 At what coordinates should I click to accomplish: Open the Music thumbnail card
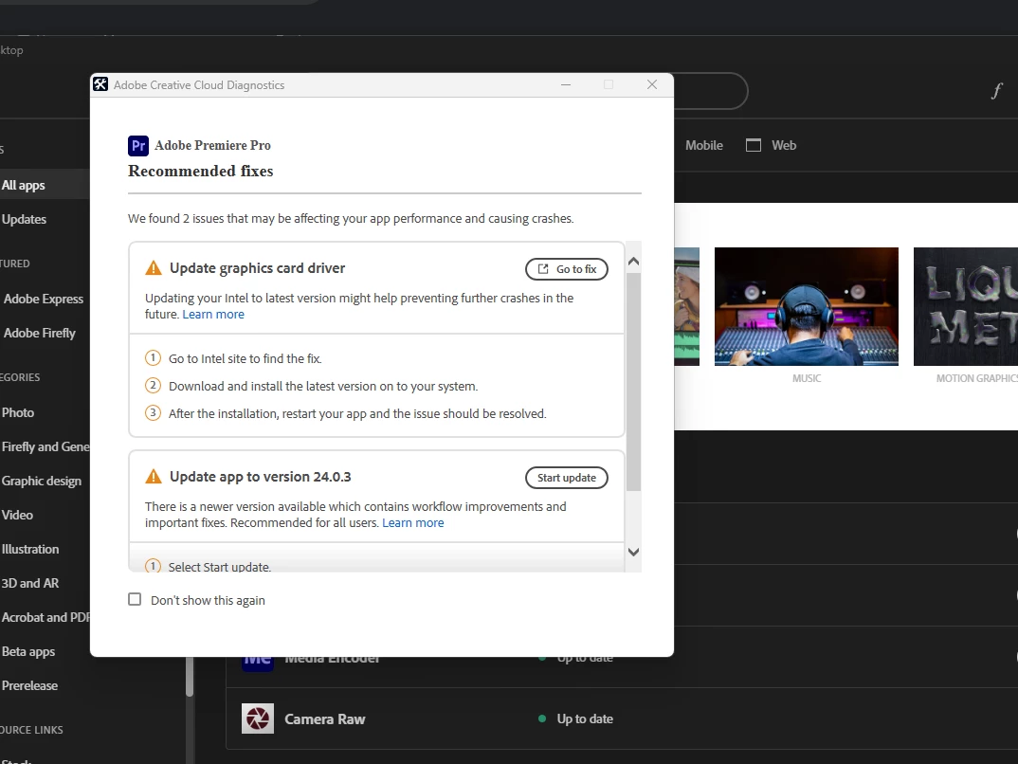pos(807,306)
